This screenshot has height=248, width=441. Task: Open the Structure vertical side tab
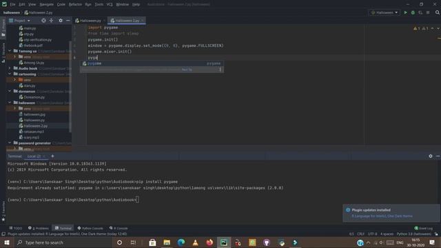point(3,52)
